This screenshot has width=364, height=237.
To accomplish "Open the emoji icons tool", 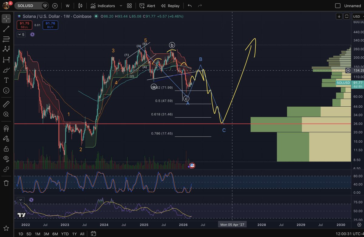I will pyautogui.click(x=6, y=90).
